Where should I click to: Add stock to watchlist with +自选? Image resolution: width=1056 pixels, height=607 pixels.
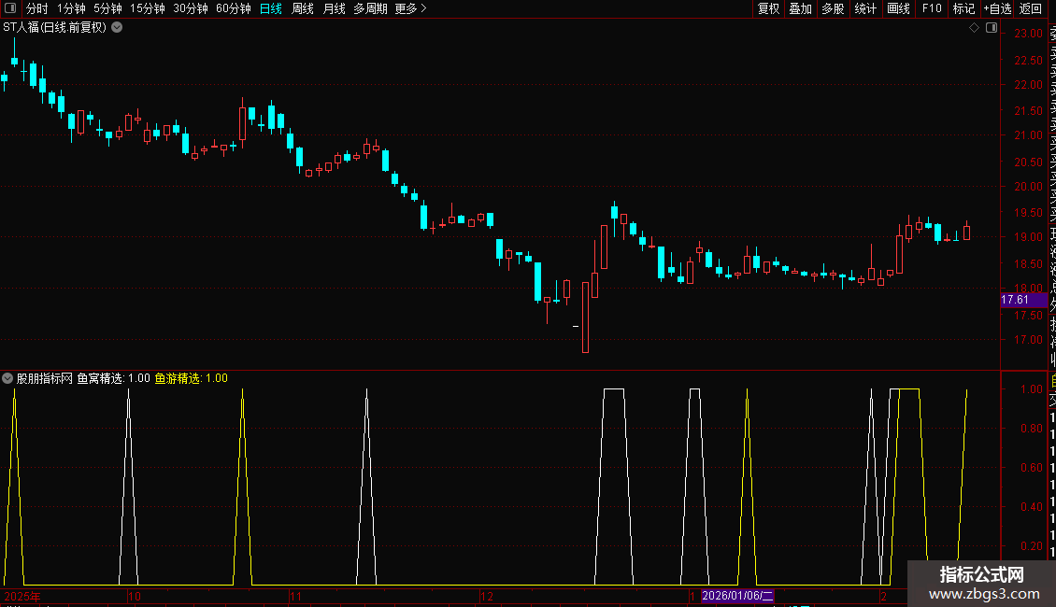point(998,8)
